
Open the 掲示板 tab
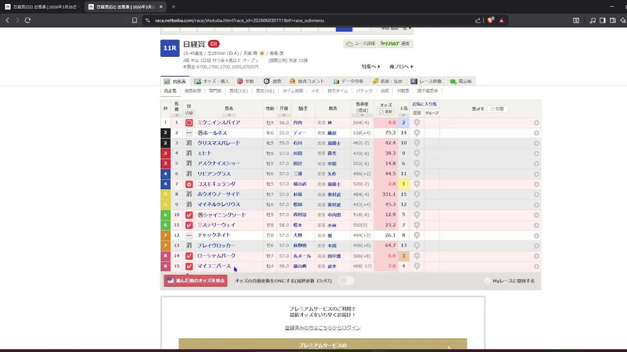tap(461, 81)
